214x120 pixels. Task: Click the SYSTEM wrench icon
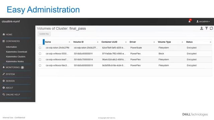point(4,74)
